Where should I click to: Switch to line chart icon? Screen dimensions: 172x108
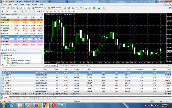coord(73,8)
